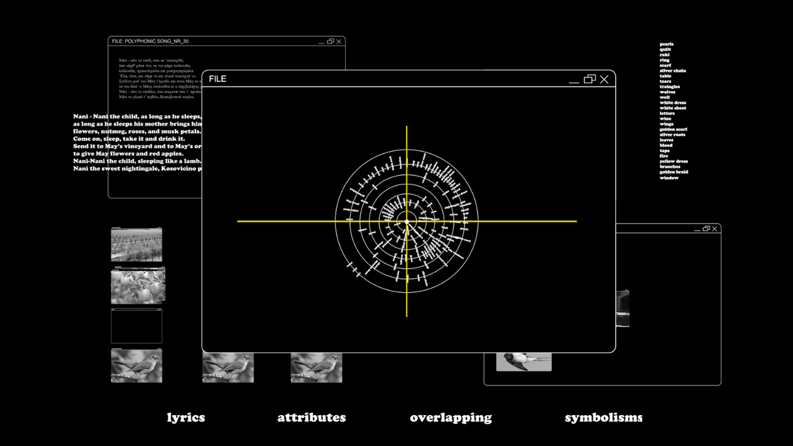Select the overlapping label
Image resolution: width=793 pixels, height=446 pixels.
coord(451,418)
